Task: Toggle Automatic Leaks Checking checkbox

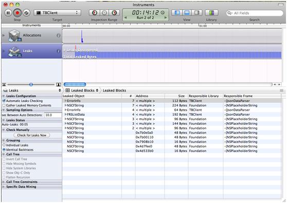Action: click(x=4, y=101)
